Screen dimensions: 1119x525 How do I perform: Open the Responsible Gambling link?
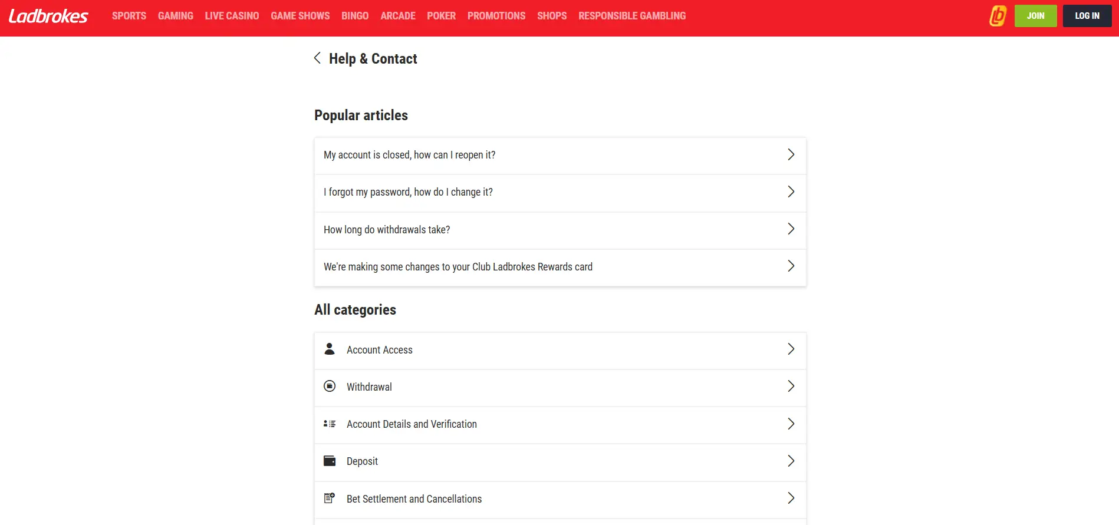coord(632,16)
